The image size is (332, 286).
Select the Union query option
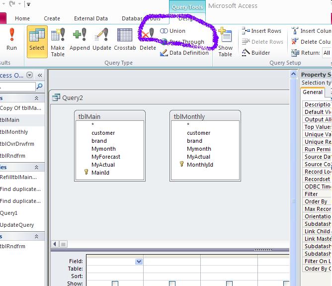(x=172, y=31)
